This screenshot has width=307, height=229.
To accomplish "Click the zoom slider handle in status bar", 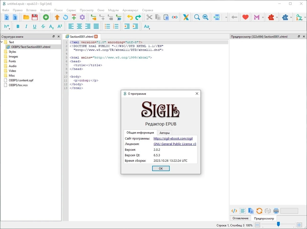I will (278, 224).
